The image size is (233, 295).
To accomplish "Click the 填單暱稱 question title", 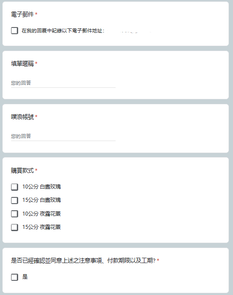I will pyautogui.click(x=22, y=63).
